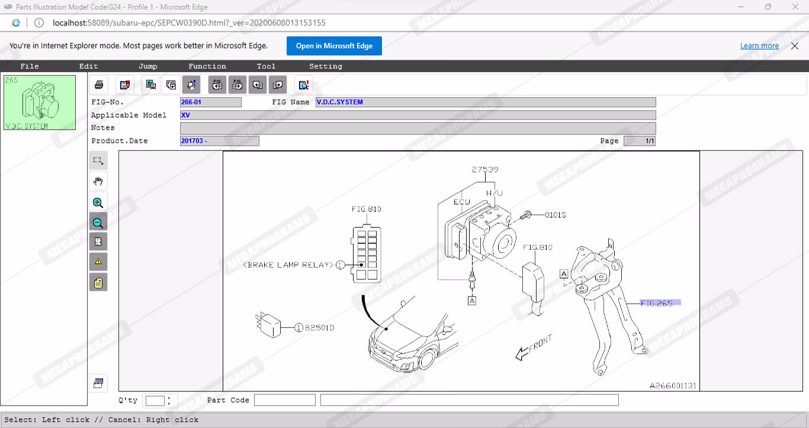Select the zoom in magnifier tool
Viewport: 809px width, 428px height.
coord(98,202)
